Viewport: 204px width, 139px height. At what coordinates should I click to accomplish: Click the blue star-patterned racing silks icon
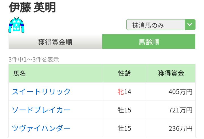click(x=16, y=25)
